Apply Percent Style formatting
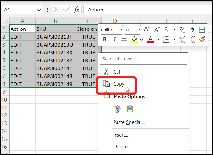The height and width of the screenshot is (155, 213). click(182, 30)
